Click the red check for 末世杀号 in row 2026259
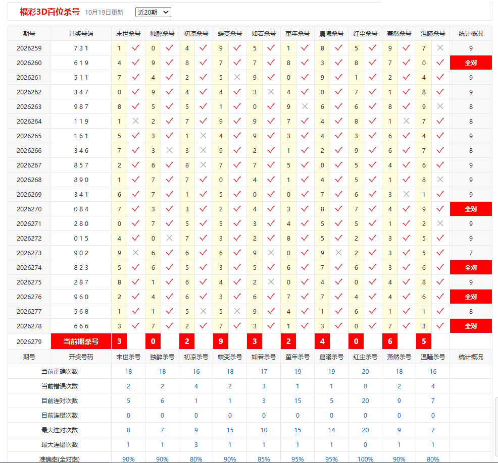Image resolution: width=498 pixels, height=463 pixels. [x=136, y=48]
